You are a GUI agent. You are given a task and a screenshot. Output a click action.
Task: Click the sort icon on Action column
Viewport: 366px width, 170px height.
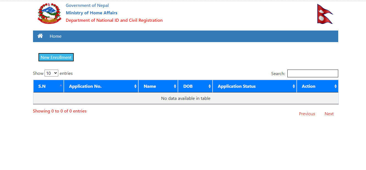pos(335,86)
